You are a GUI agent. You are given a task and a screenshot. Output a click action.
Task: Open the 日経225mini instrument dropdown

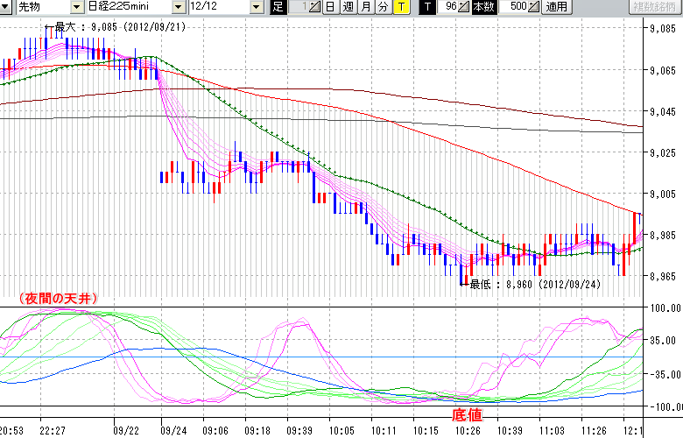pos(178,7)
